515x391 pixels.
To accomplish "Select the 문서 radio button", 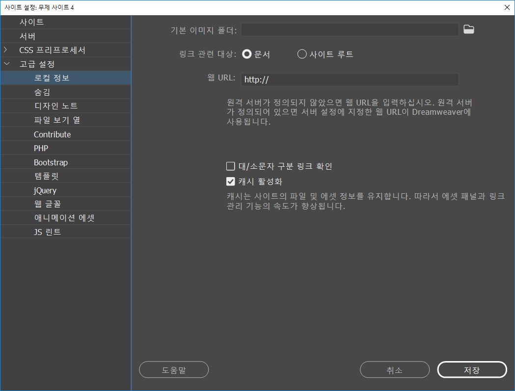I will coord(247,54).
